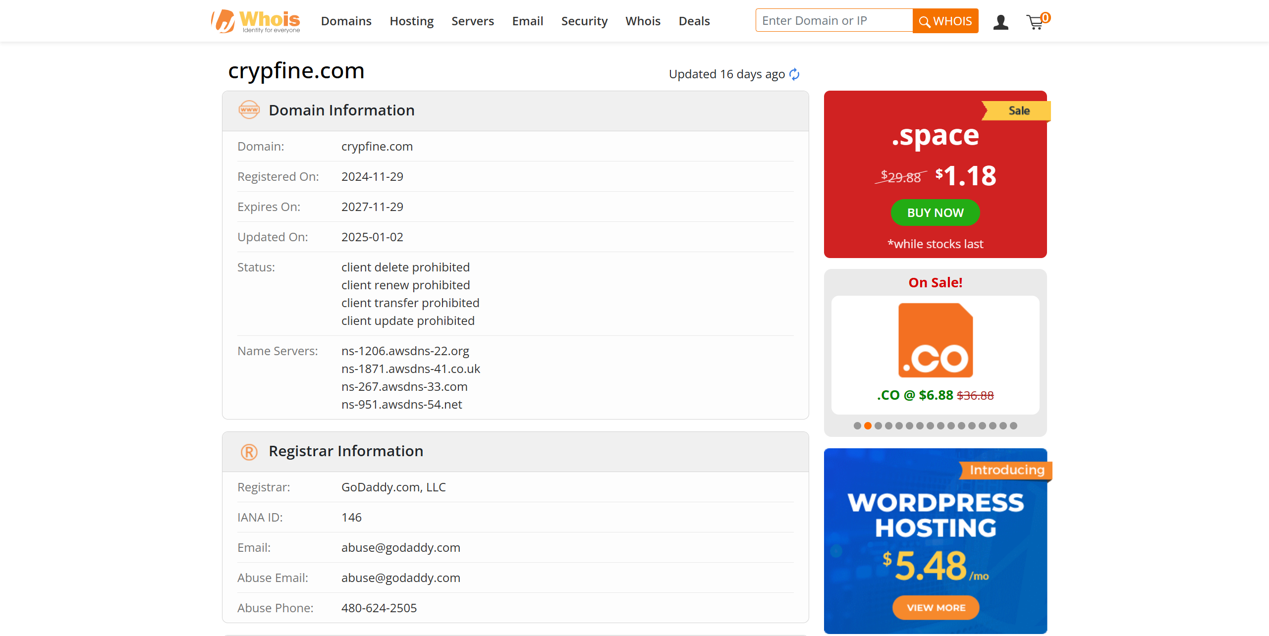Image resolution: width=1269 pixels, height=636 pixels.
Task: Click status 'client update prohibited'
Action: click(x=408, y=321)
